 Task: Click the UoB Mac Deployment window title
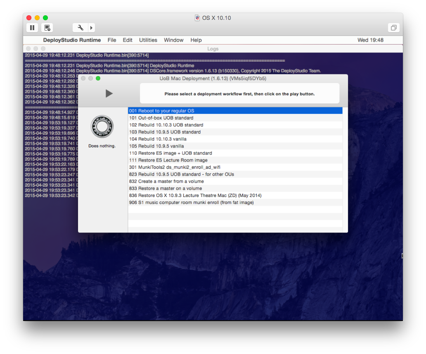(213, 78)
